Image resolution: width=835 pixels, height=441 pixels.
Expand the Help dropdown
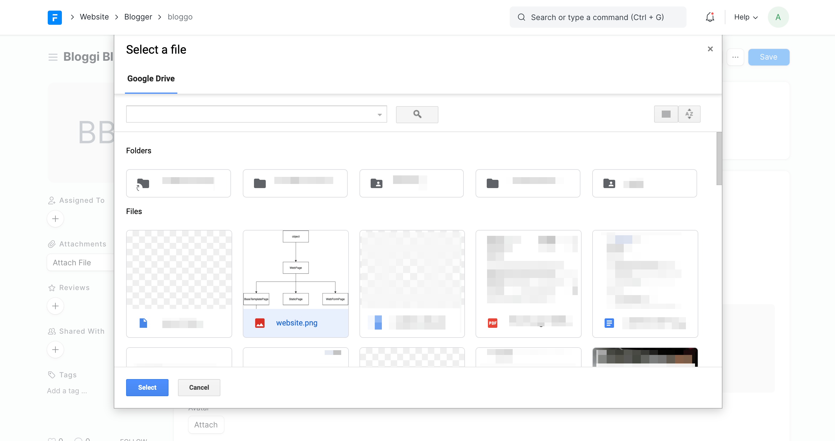pyautogui.click(x=745, y=17)
